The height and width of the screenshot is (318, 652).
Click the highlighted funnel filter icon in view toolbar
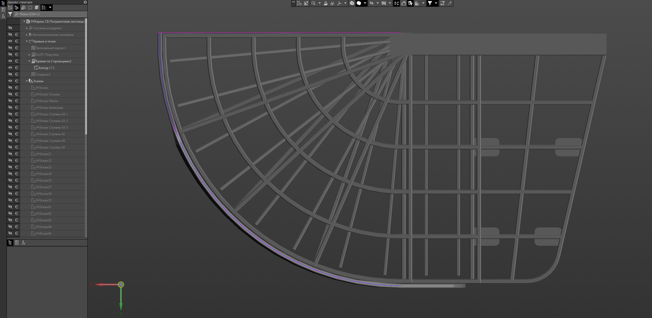click(430, 3)
